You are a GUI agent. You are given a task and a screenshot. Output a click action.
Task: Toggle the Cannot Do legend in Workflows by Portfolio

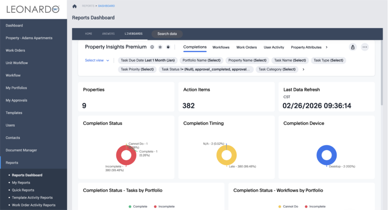288,206
